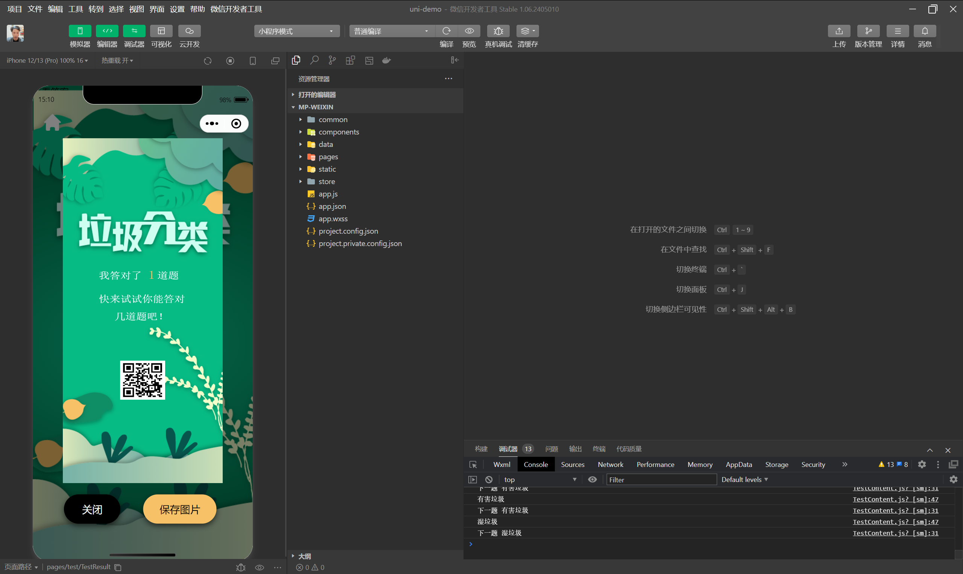963x574 pixels.
Task: Click the console Filter input field
Action: pos(661,480)
